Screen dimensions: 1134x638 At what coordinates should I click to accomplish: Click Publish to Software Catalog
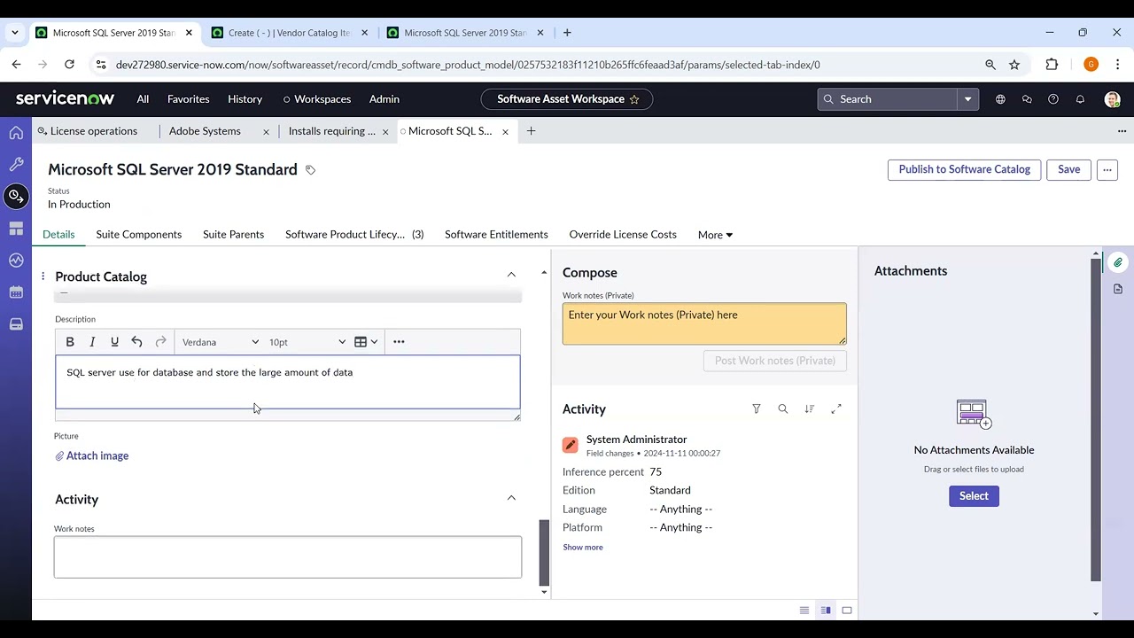[964, 170]
